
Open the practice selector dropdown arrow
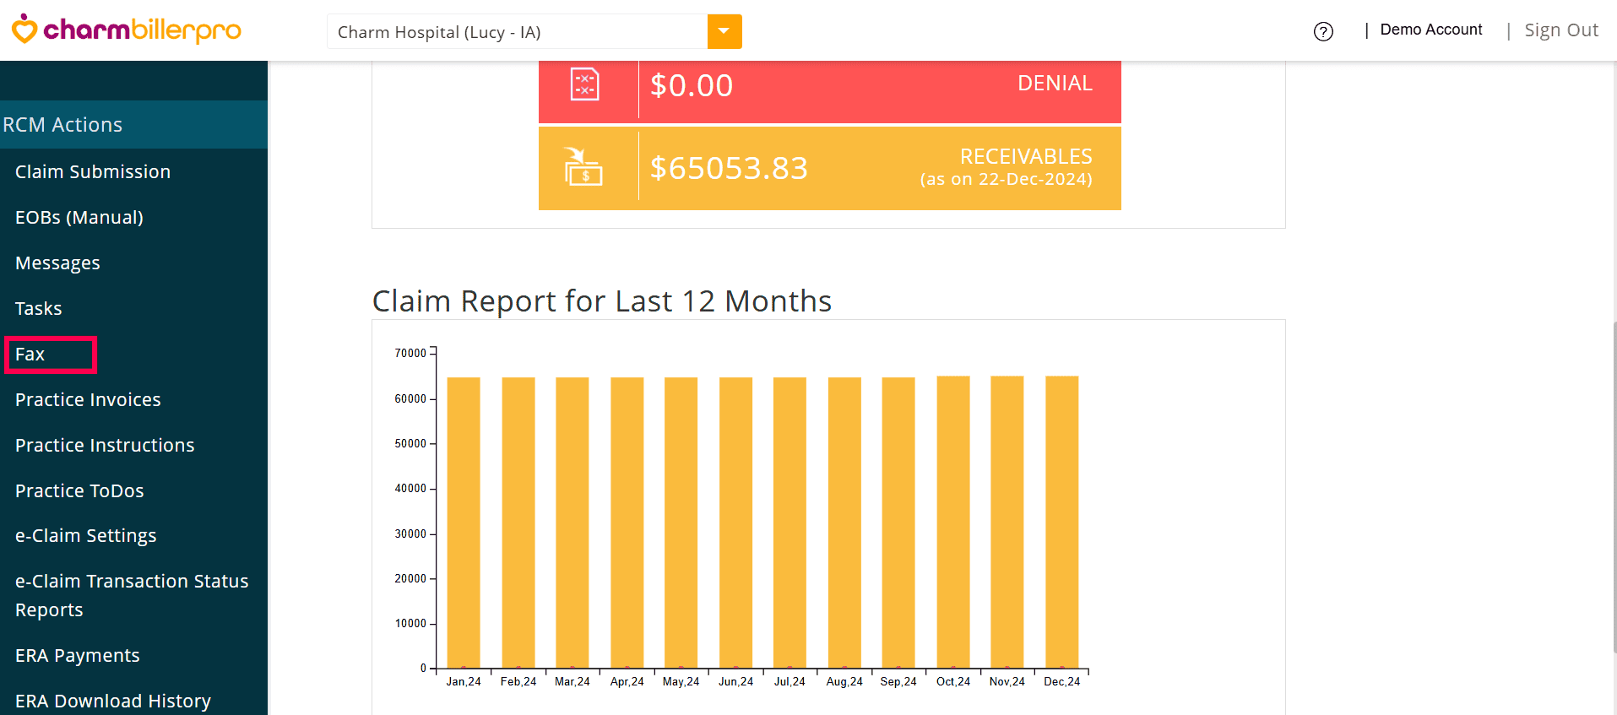(x=724, y=32)
